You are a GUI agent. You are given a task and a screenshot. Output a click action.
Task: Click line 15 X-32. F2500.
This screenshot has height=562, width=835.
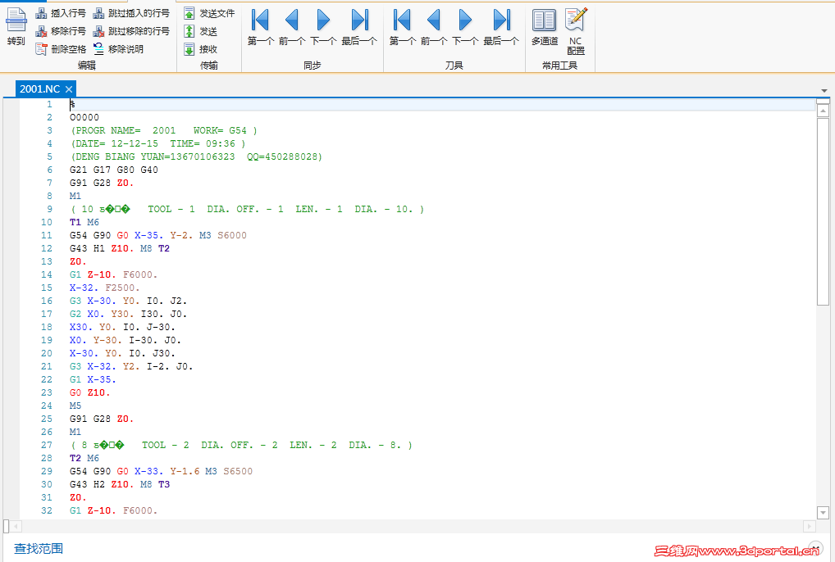coord(104,288)
